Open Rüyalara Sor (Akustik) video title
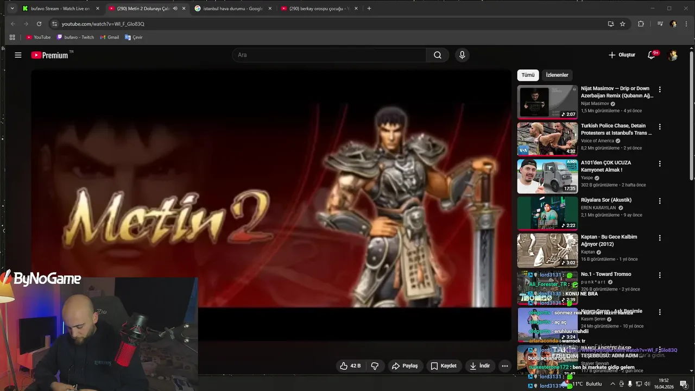 tap(606, 200)
